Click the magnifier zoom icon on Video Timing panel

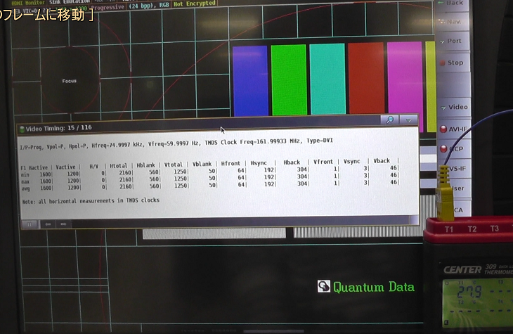(x=389, y=120)
